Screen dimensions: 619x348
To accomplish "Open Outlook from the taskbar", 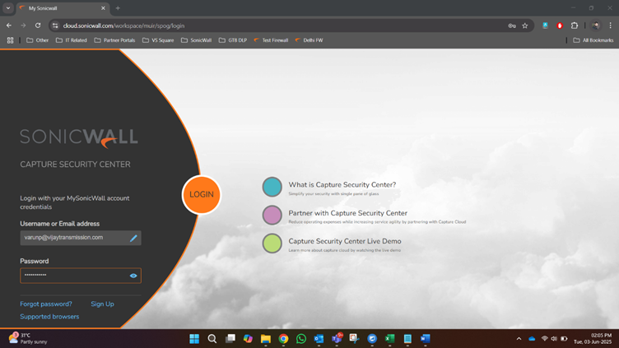I will coord(319,338).
